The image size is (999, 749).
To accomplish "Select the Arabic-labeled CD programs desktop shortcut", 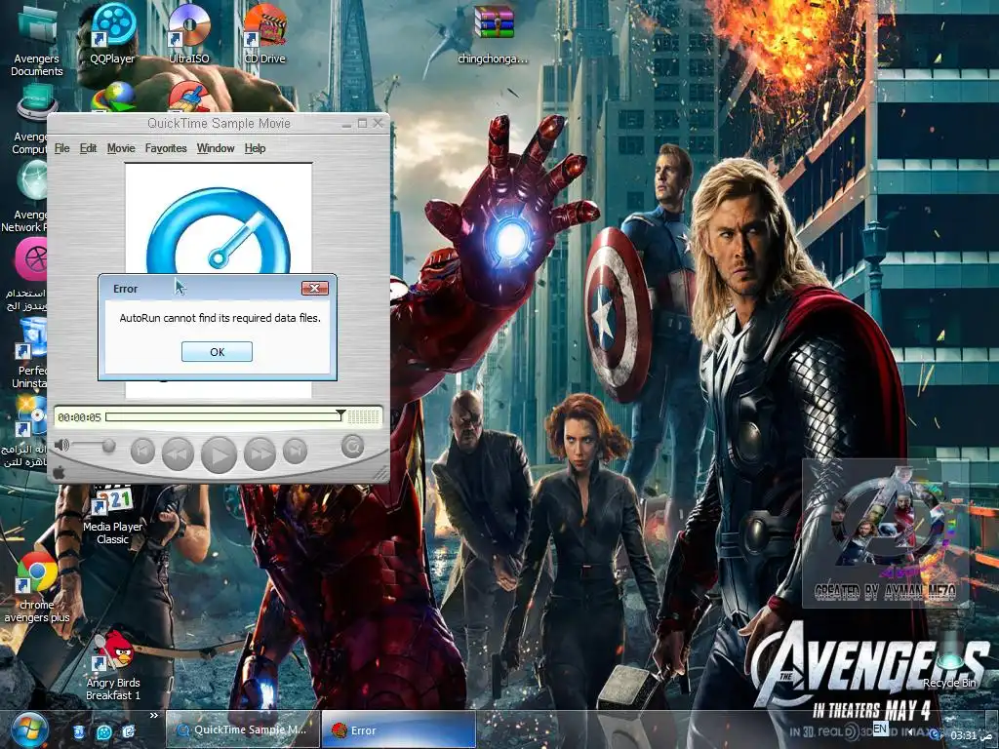I will click(25, 432).
